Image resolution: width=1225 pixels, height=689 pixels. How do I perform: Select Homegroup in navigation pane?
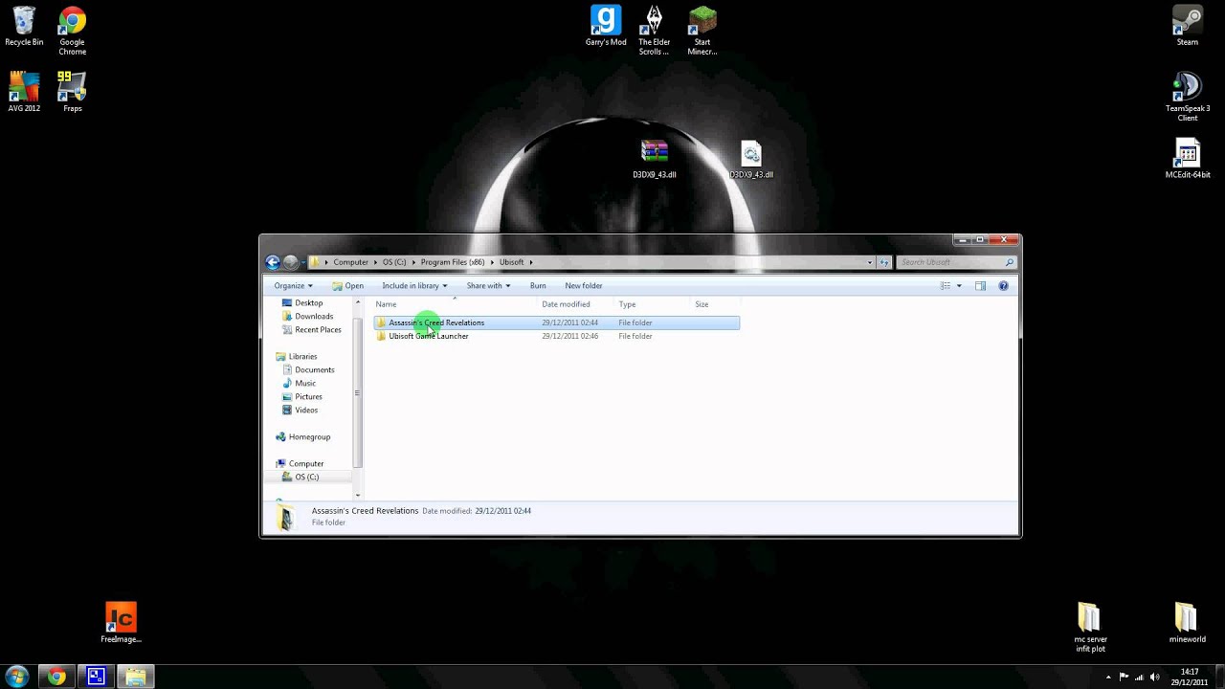coord(309,437)
